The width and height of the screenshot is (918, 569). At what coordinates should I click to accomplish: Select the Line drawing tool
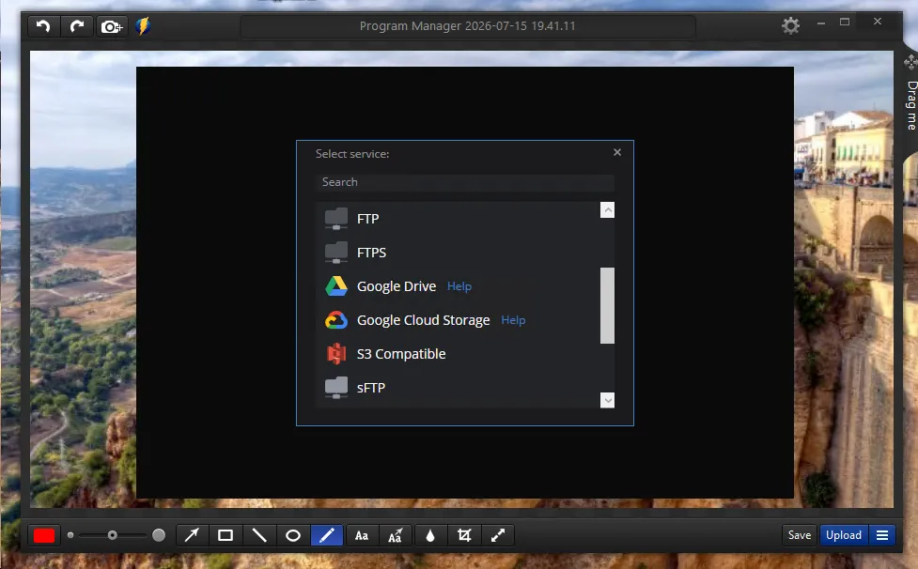point(259,535)
